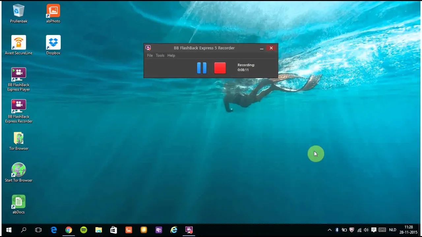The width and height of the screenshot is (422, 237).
Task: Select the abPhoto desktop icon
Action: click(x=53, y=13)
